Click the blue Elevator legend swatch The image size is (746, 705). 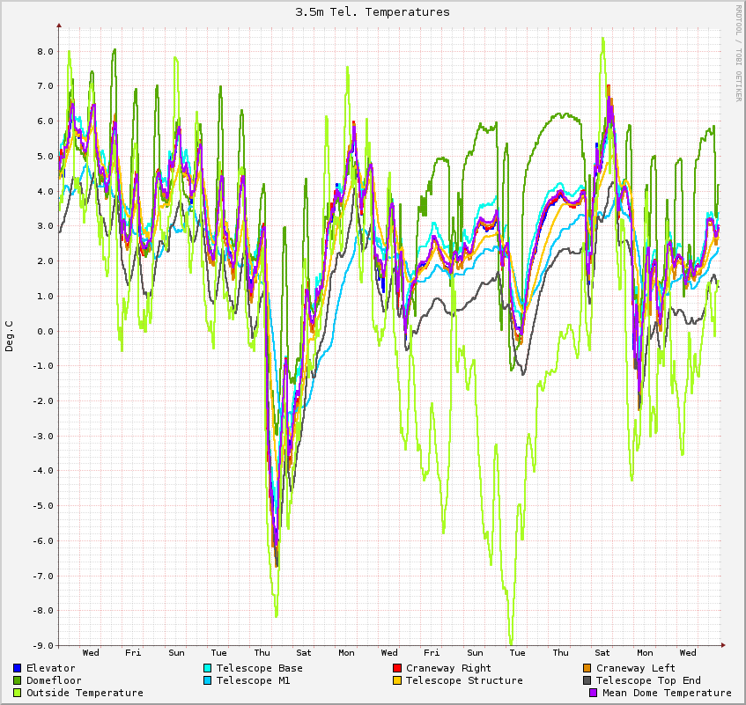[x=18, y=668]
